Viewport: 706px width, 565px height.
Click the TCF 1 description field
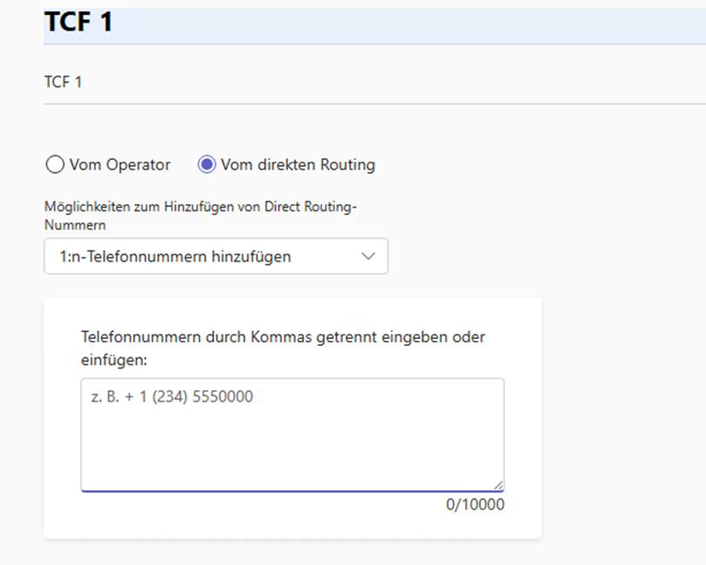tap(374, 82)
